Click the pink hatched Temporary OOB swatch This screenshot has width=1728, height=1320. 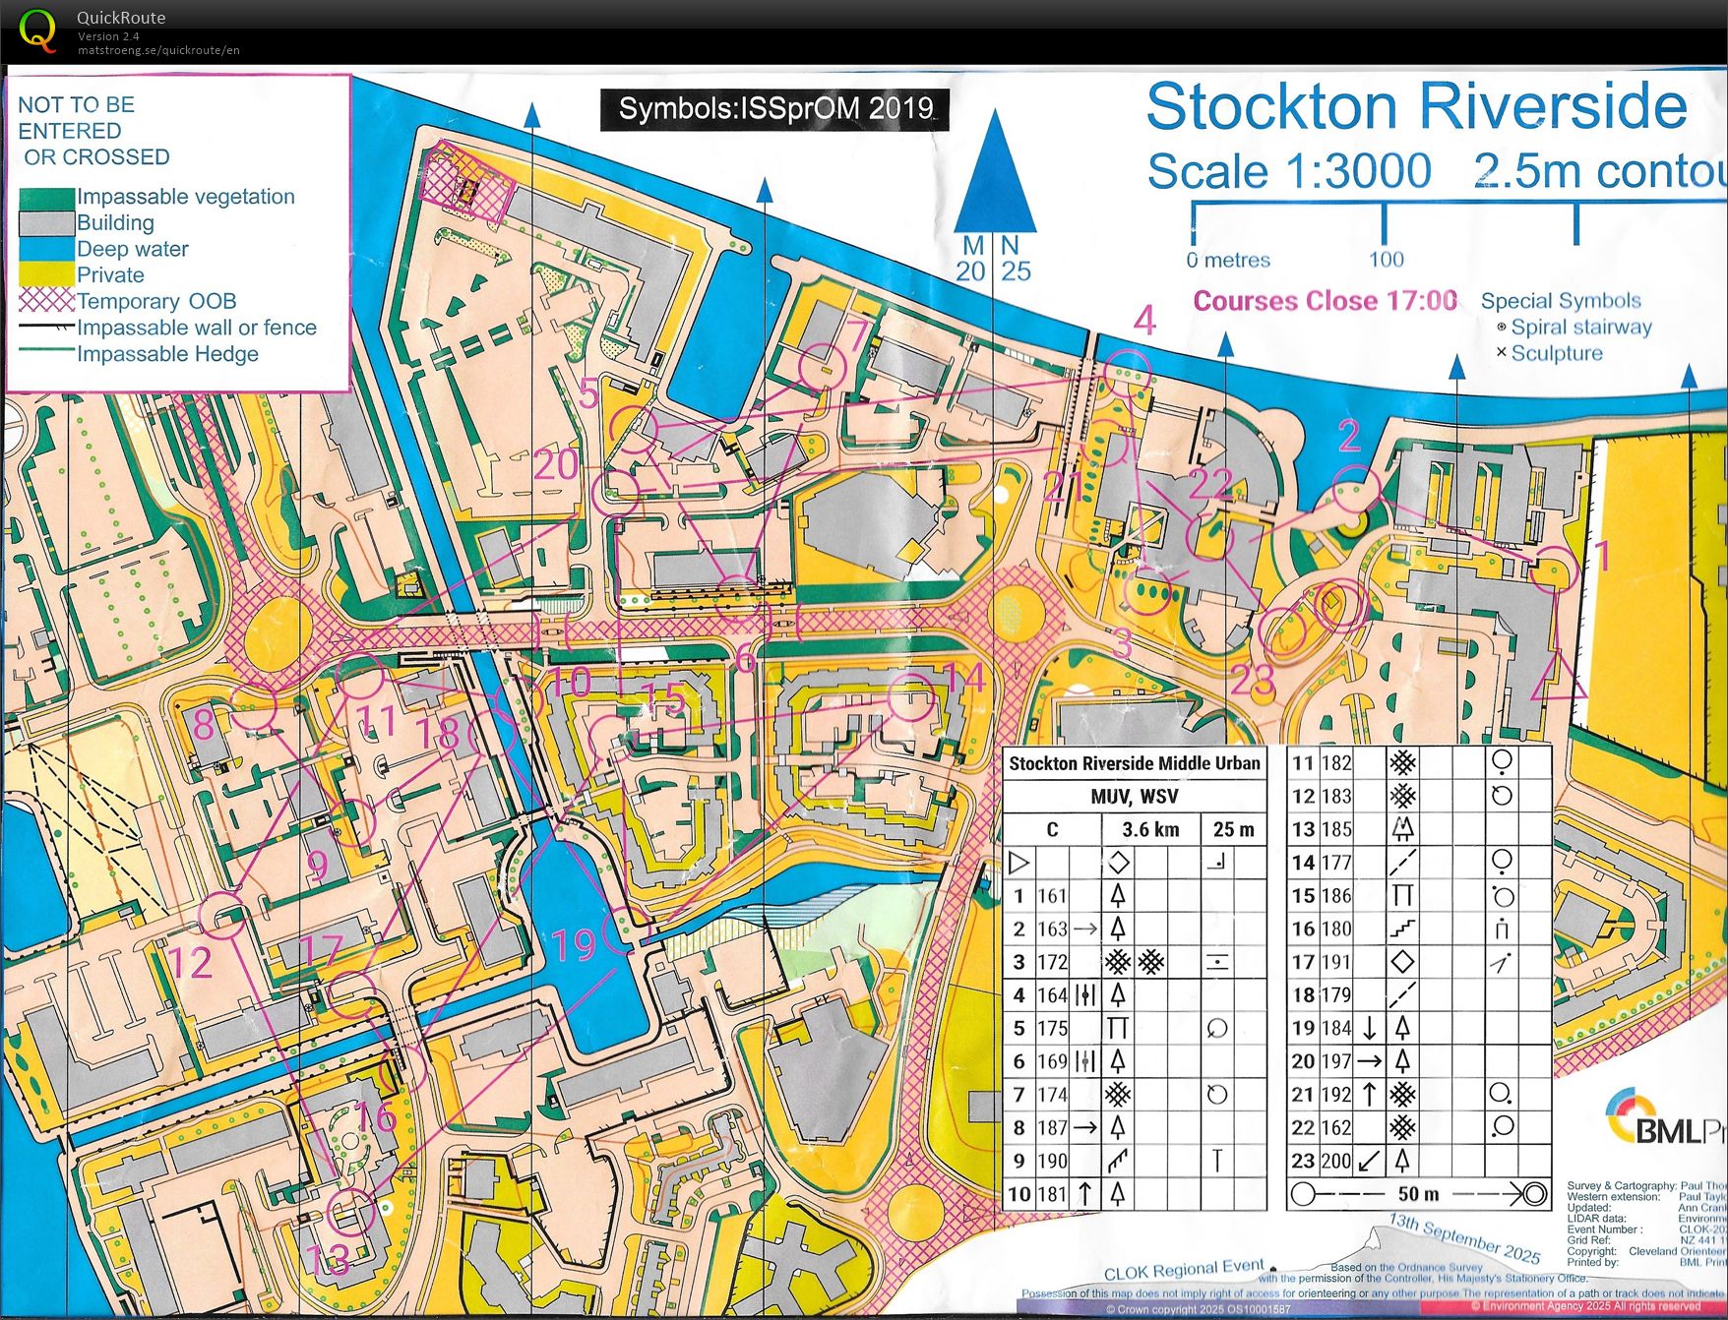[x=46, y=300]
